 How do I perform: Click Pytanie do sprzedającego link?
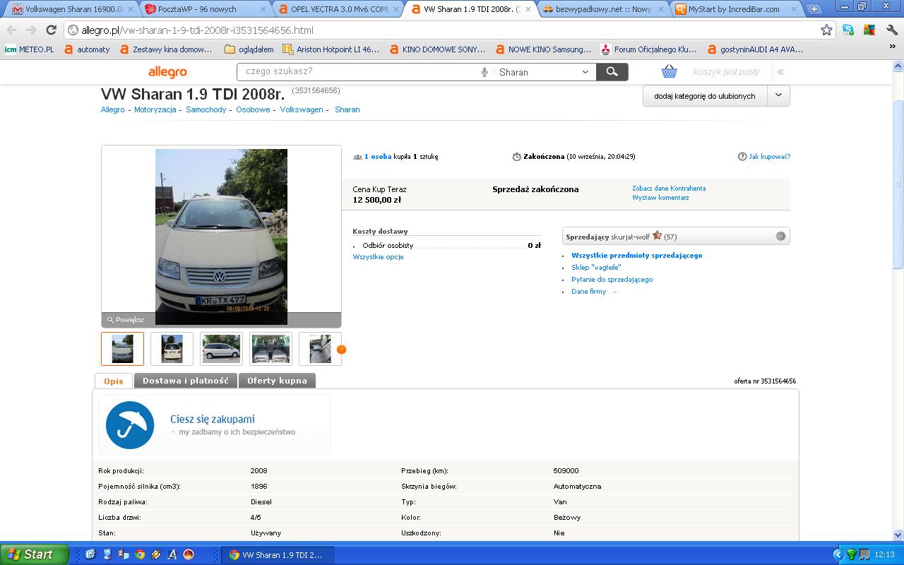pyautogui.click(x=612, y=280)
